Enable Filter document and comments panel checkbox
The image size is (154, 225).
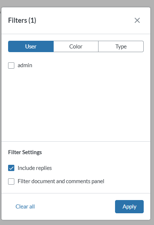11,181
